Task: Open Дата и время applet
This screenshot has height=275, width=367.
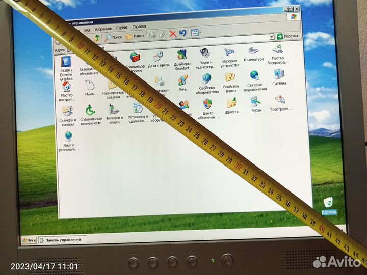Action: (159, 60)
